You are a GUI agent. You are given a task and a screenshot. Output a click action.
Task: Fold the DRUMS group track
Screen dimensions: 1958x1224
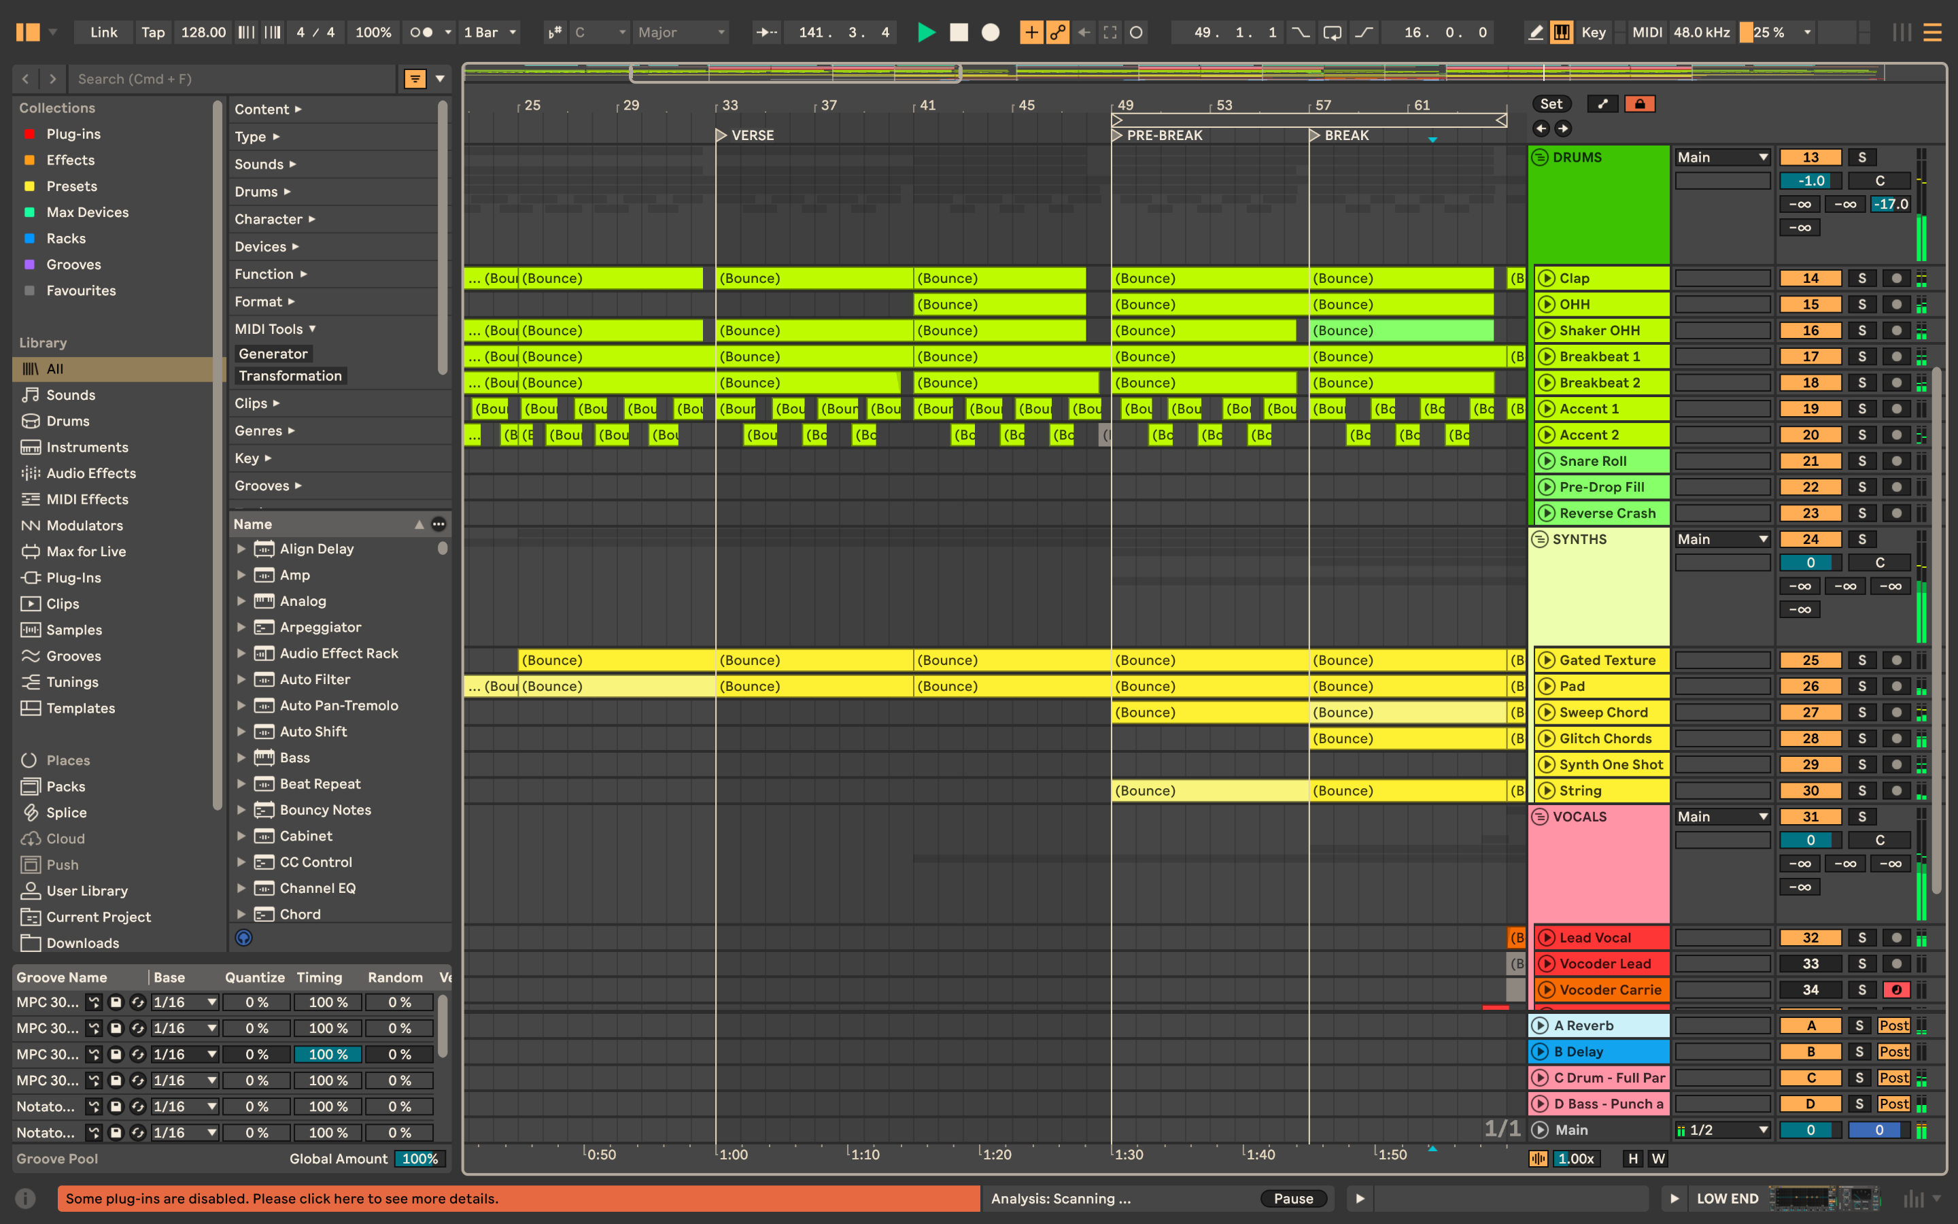(x=1540, y=157)
